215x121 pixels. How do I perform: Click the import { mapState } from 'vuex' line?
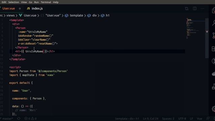click(32, 75)
